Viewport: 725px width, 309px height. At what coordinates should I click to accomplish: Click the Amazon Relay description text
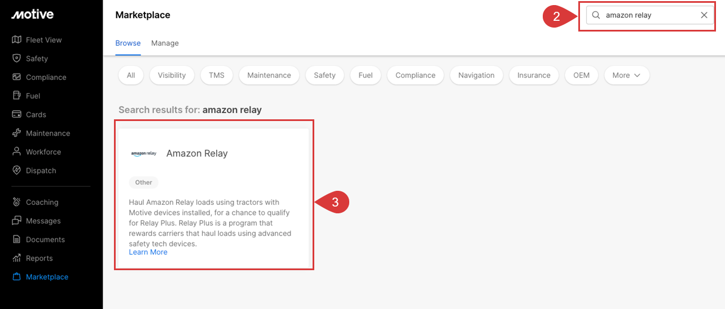tap(210, 223)
